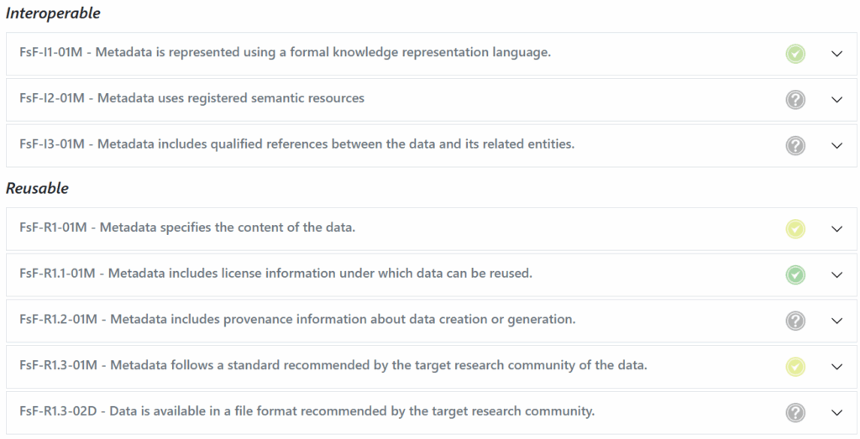Viewport: 860px width, 439px height.
Task: Click yellow check icon for FsF-R1.3-01M
Action: pyautogui.click(x=795, y=367)
